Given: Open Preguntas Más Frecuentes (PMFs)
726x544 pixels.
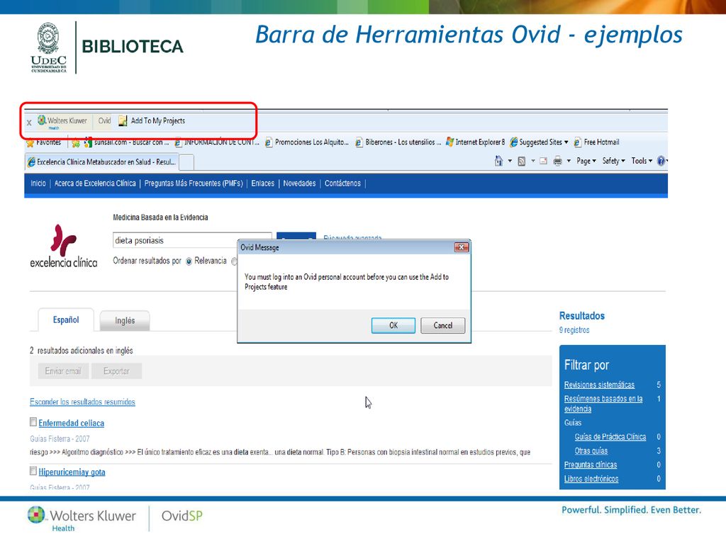Looking at the screenshot, I should click(194, 183).
